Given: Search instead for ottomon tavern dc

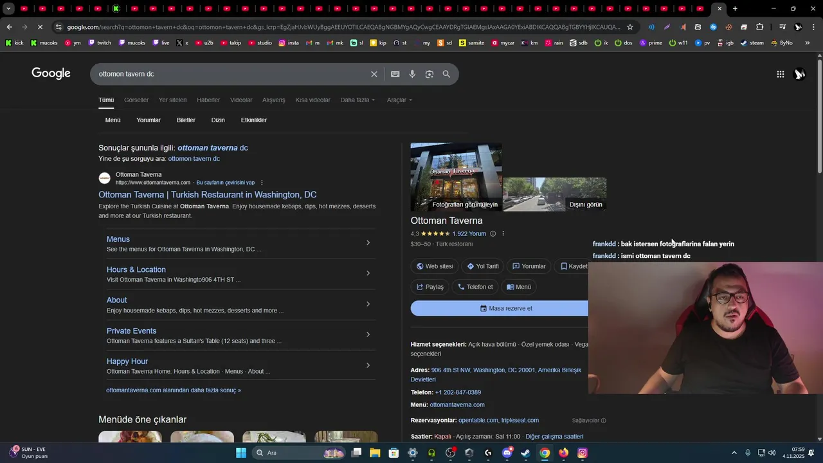Looking at the screenshot, I should tap(194, 159).
